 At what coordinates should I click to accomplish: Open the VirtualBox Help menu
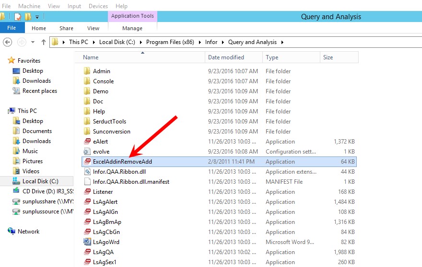pos(121,6)
